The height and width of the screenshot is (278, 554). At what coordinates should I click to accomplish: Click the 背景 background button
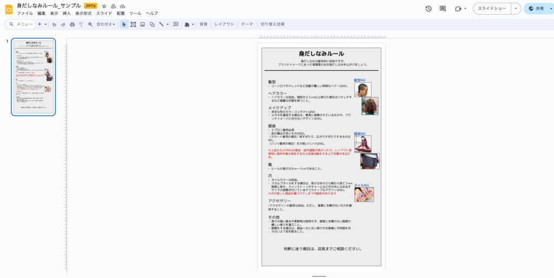click(203, 24)
